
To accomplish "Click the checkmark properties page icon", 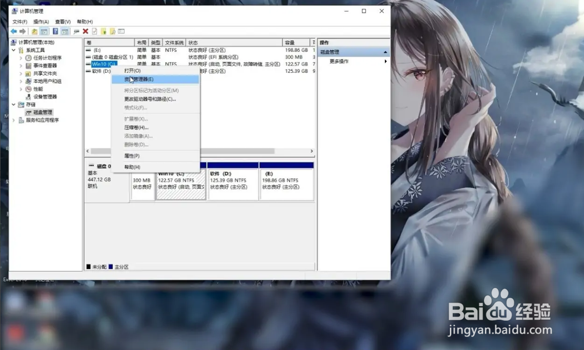I will (x=95, y=31).
